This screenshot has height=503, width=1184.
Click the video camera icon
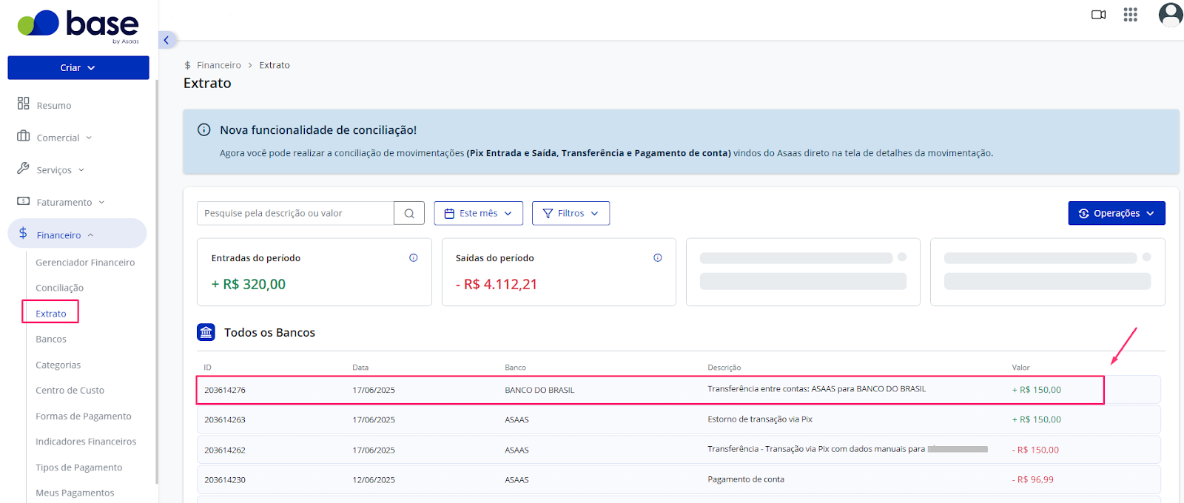click(x=1098, y=15)
